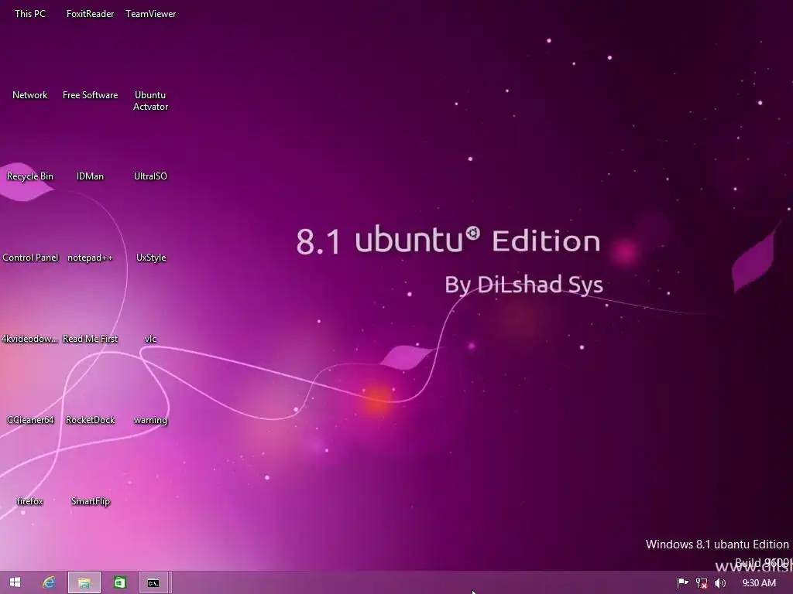
Task: Open the Action Center flag icon
Action: [x=683, y=583]
